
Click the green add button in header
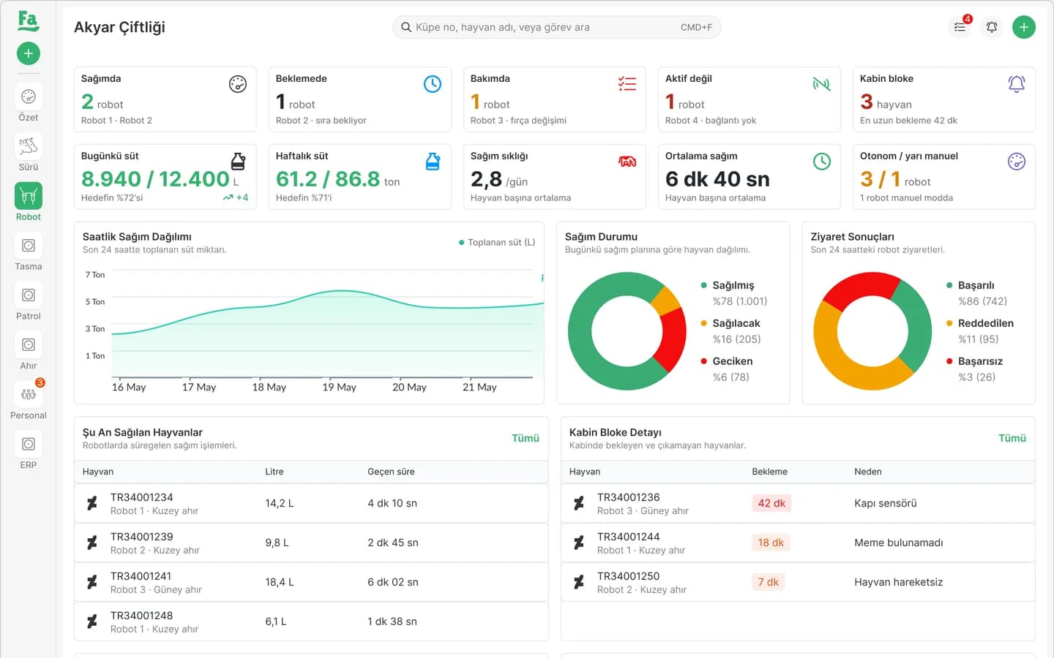click(x=1024, y=27)
